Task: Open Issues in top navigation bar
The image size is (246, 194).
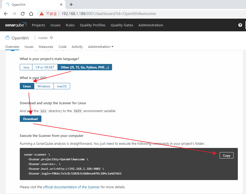Action: (x=55, y=25)
